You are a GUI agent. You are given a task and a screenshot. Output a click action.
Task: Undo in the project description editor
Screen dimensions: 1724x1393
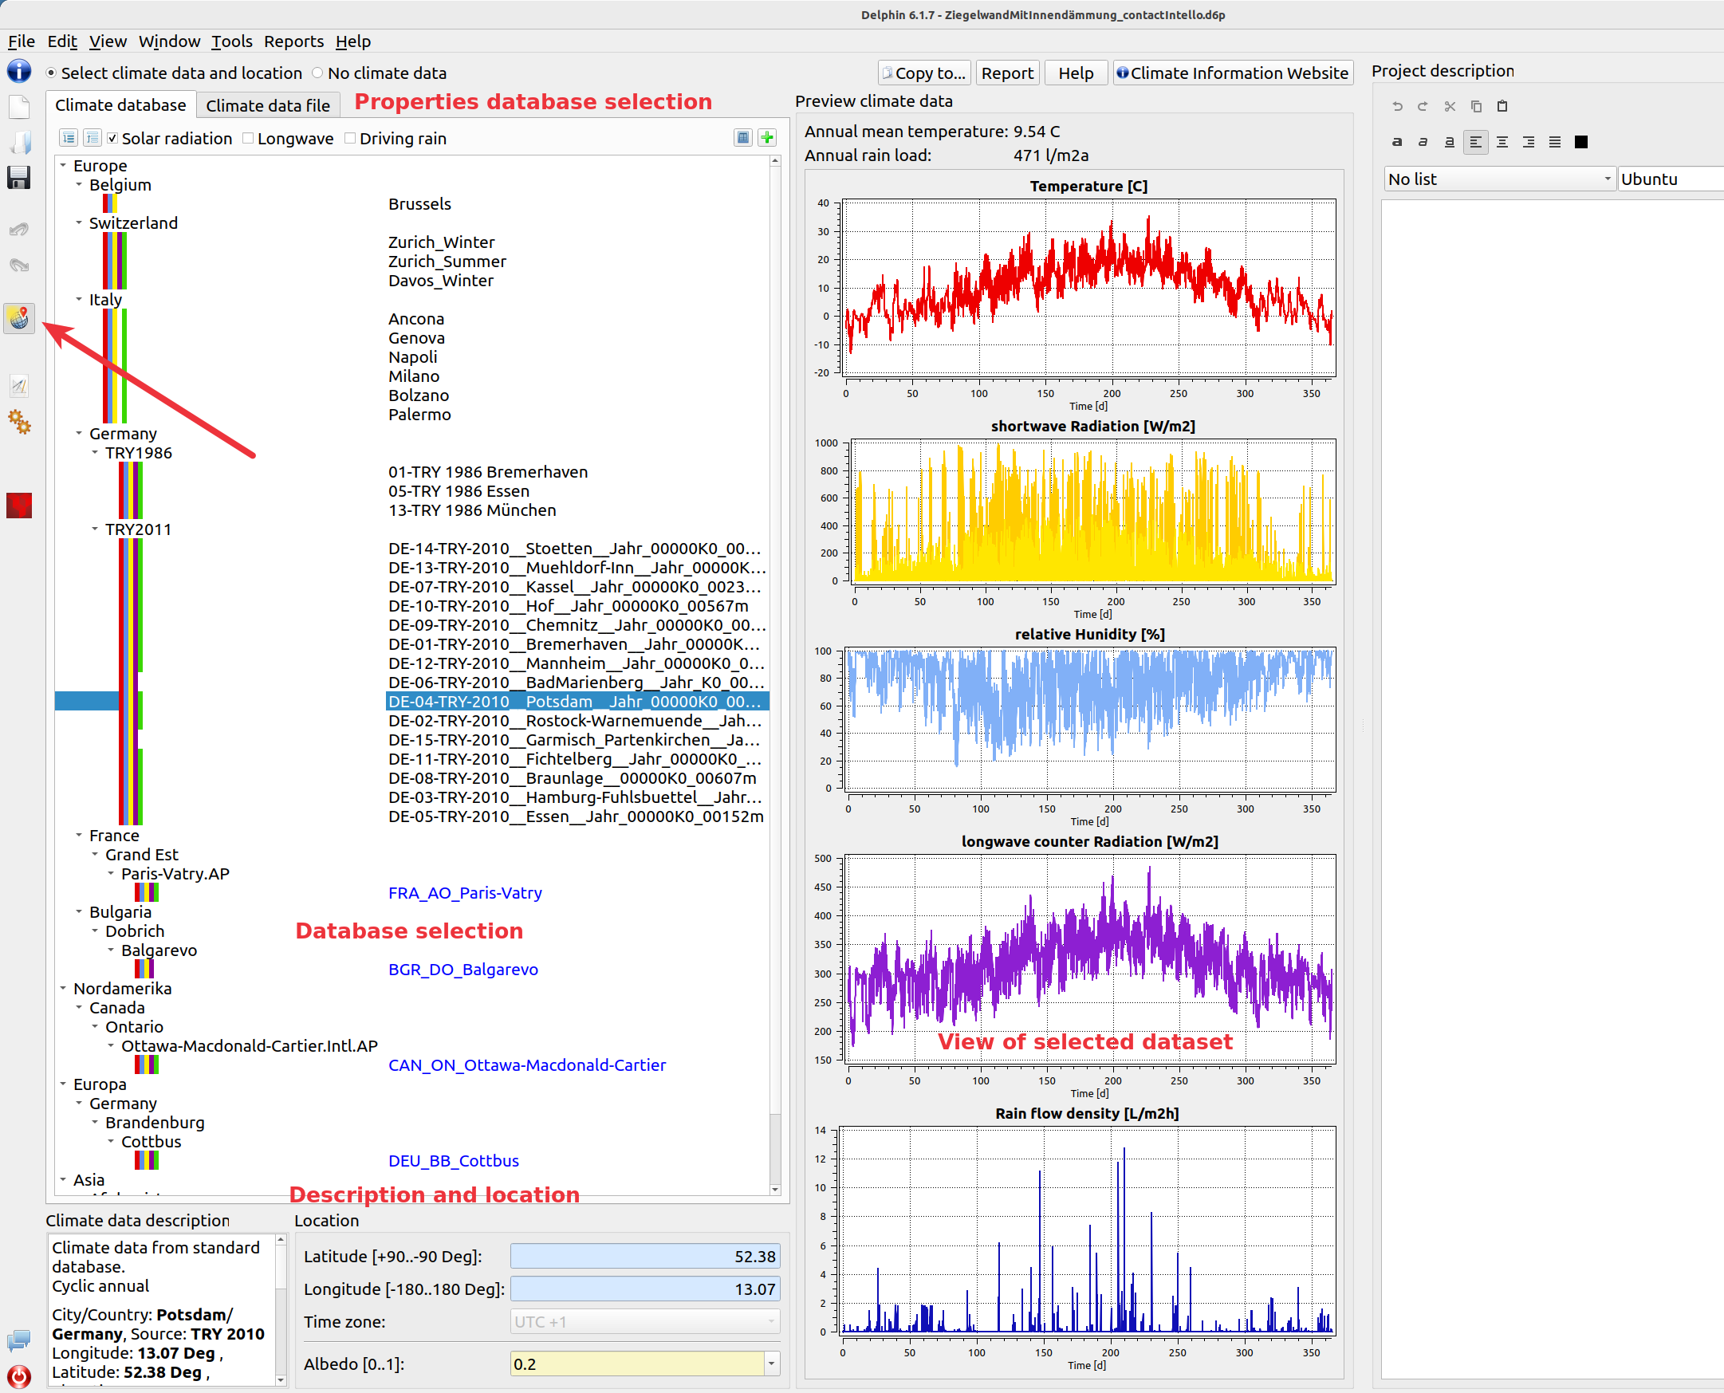[1397, 106]
